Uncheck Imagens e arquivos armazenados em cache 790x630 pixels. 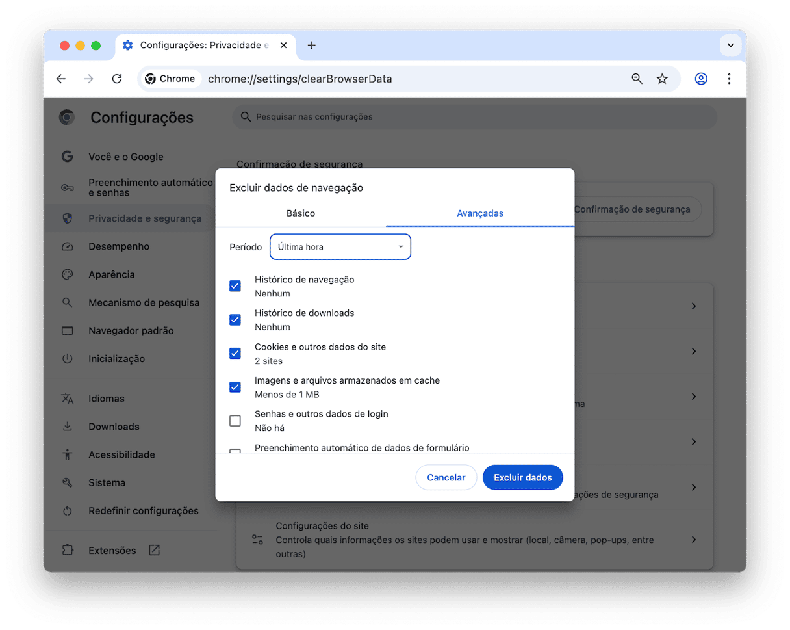(x=235, y=387)
